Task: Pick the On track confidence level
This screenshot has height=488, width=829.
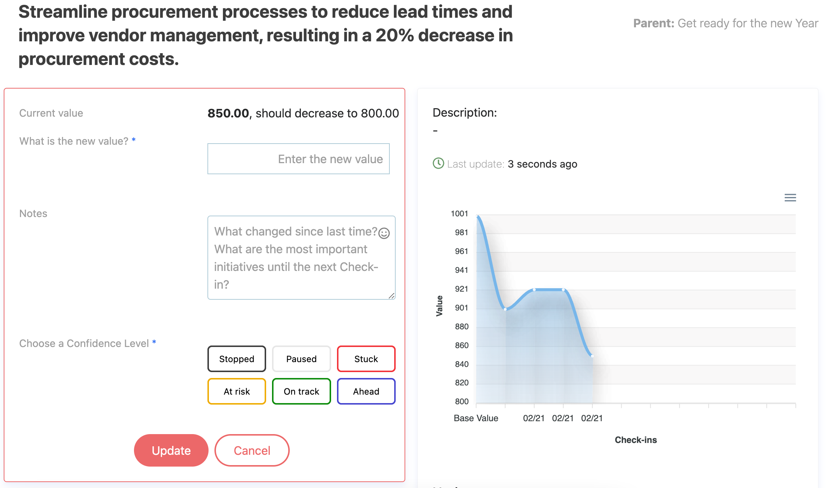Action: (x=301, y=391)
